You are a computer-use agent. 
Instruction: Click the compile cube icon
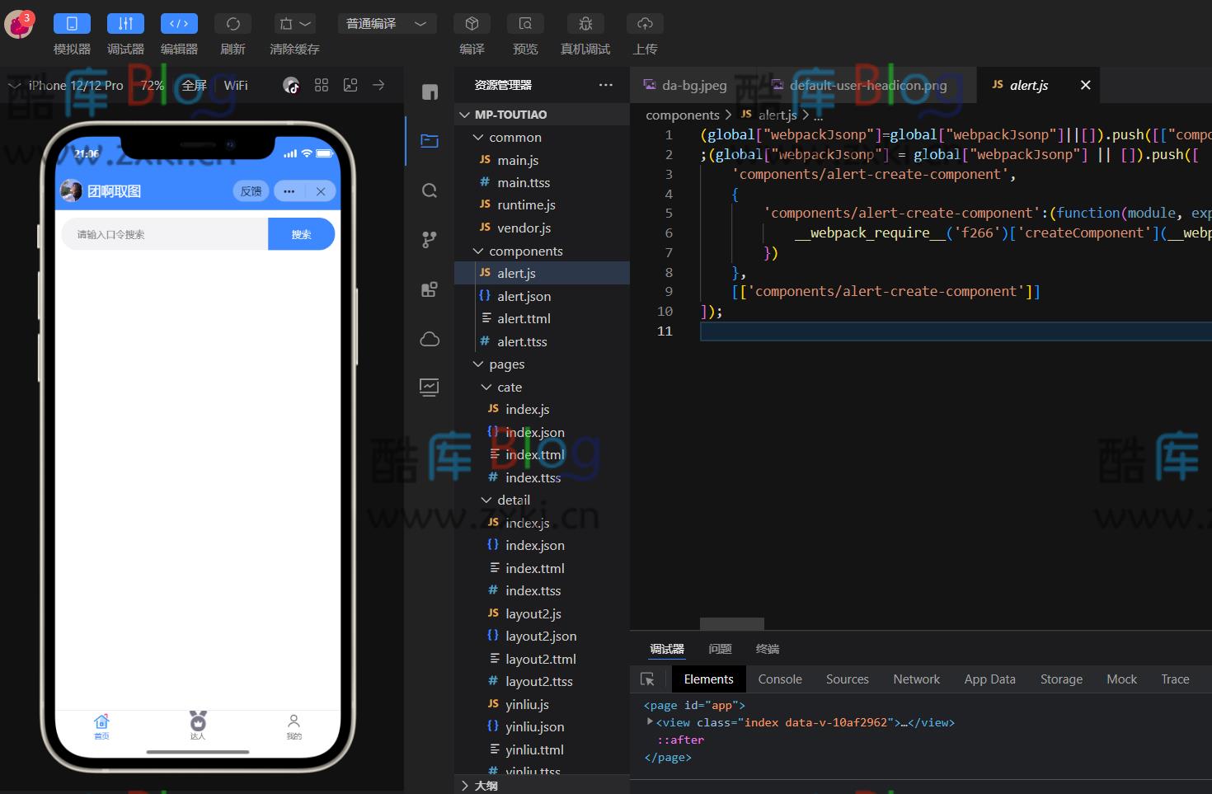(472, 24)
